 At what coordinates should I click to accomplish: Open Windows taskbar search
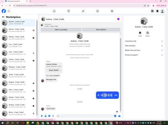click(x=7, y=123)
